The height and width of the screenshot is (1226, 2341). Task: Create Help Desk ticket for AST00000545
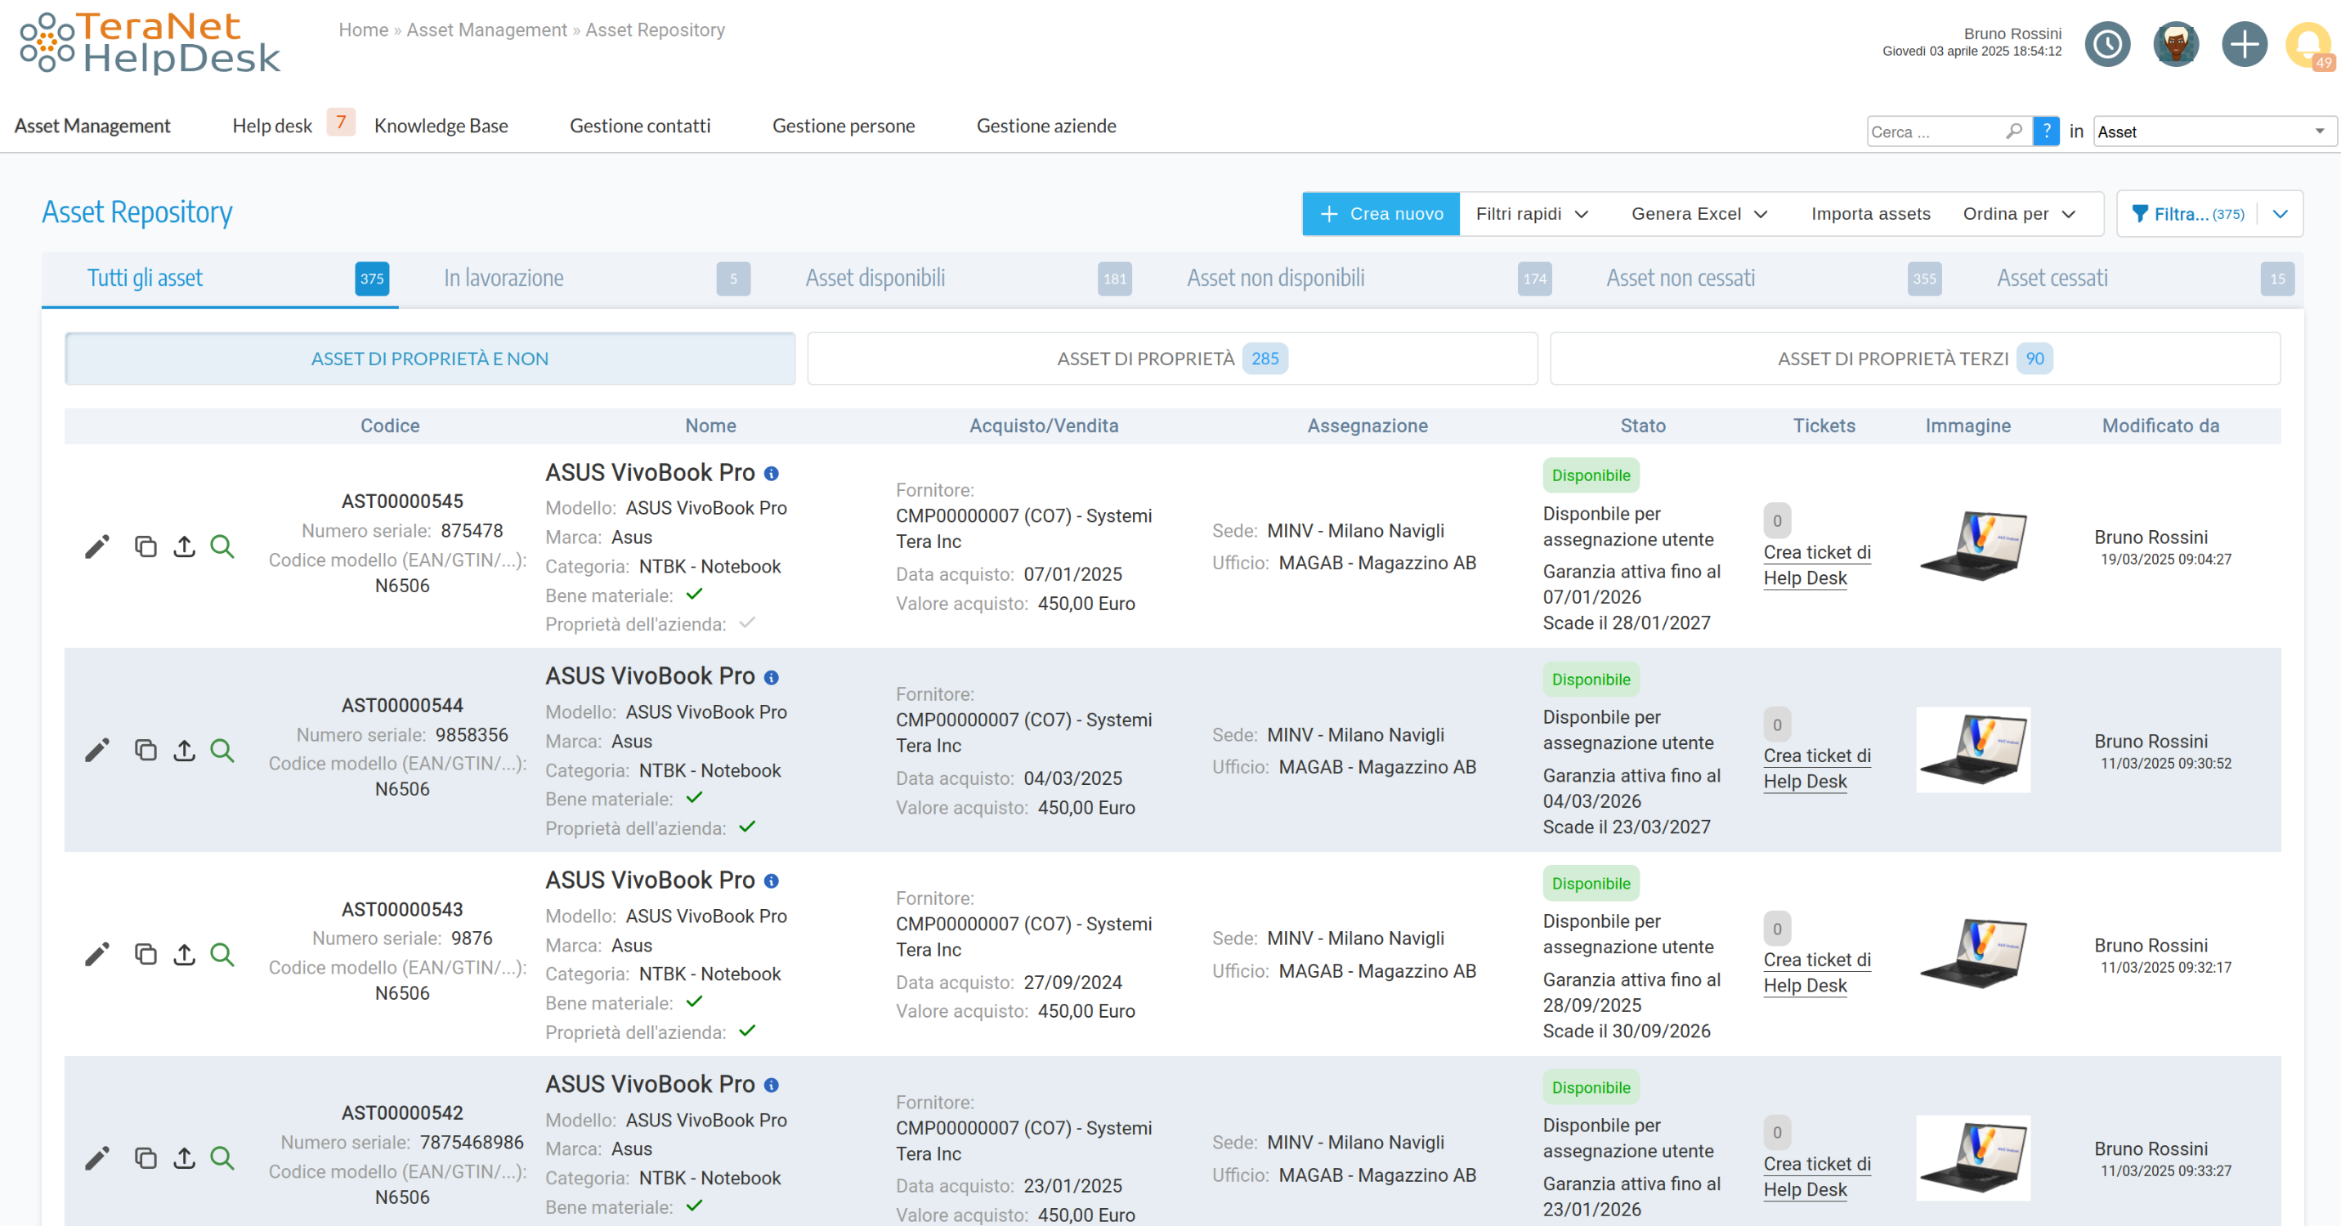(1816, 565)
